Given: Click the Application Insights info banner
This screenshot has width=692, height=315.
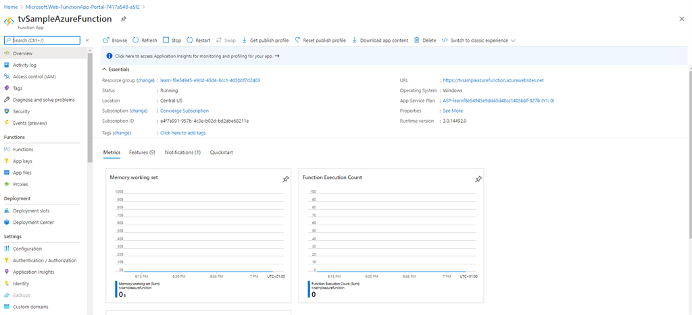Looking at the screenshot, I should tap(394, 56).
